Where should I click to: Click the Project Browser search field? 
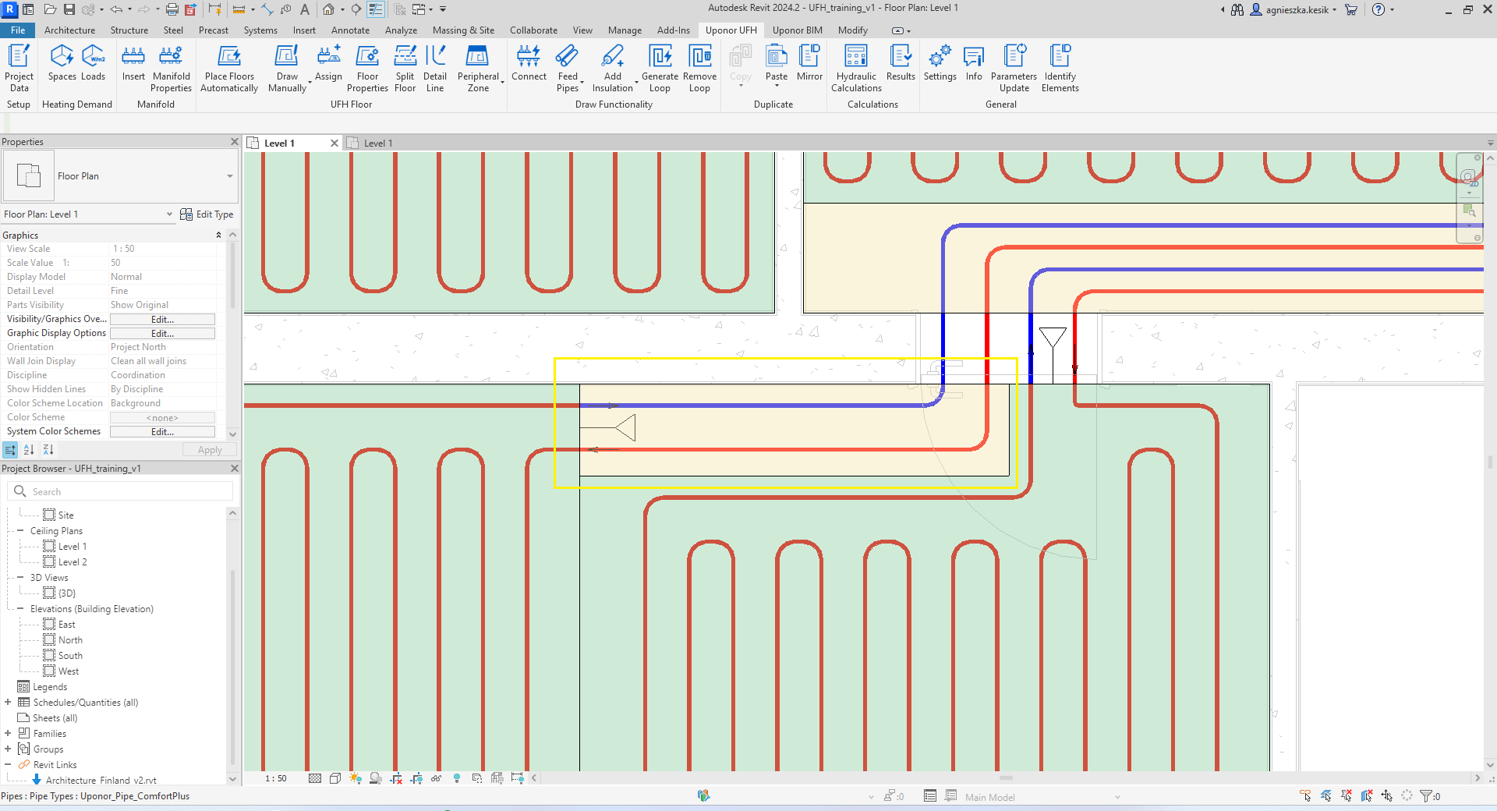[x=121, y=491]
